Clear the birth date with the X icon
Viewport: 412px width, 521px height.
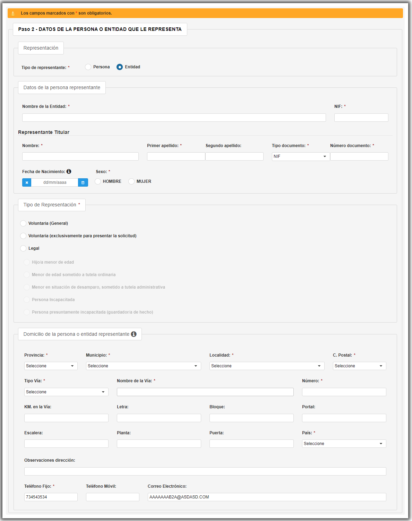pos(27,182)
